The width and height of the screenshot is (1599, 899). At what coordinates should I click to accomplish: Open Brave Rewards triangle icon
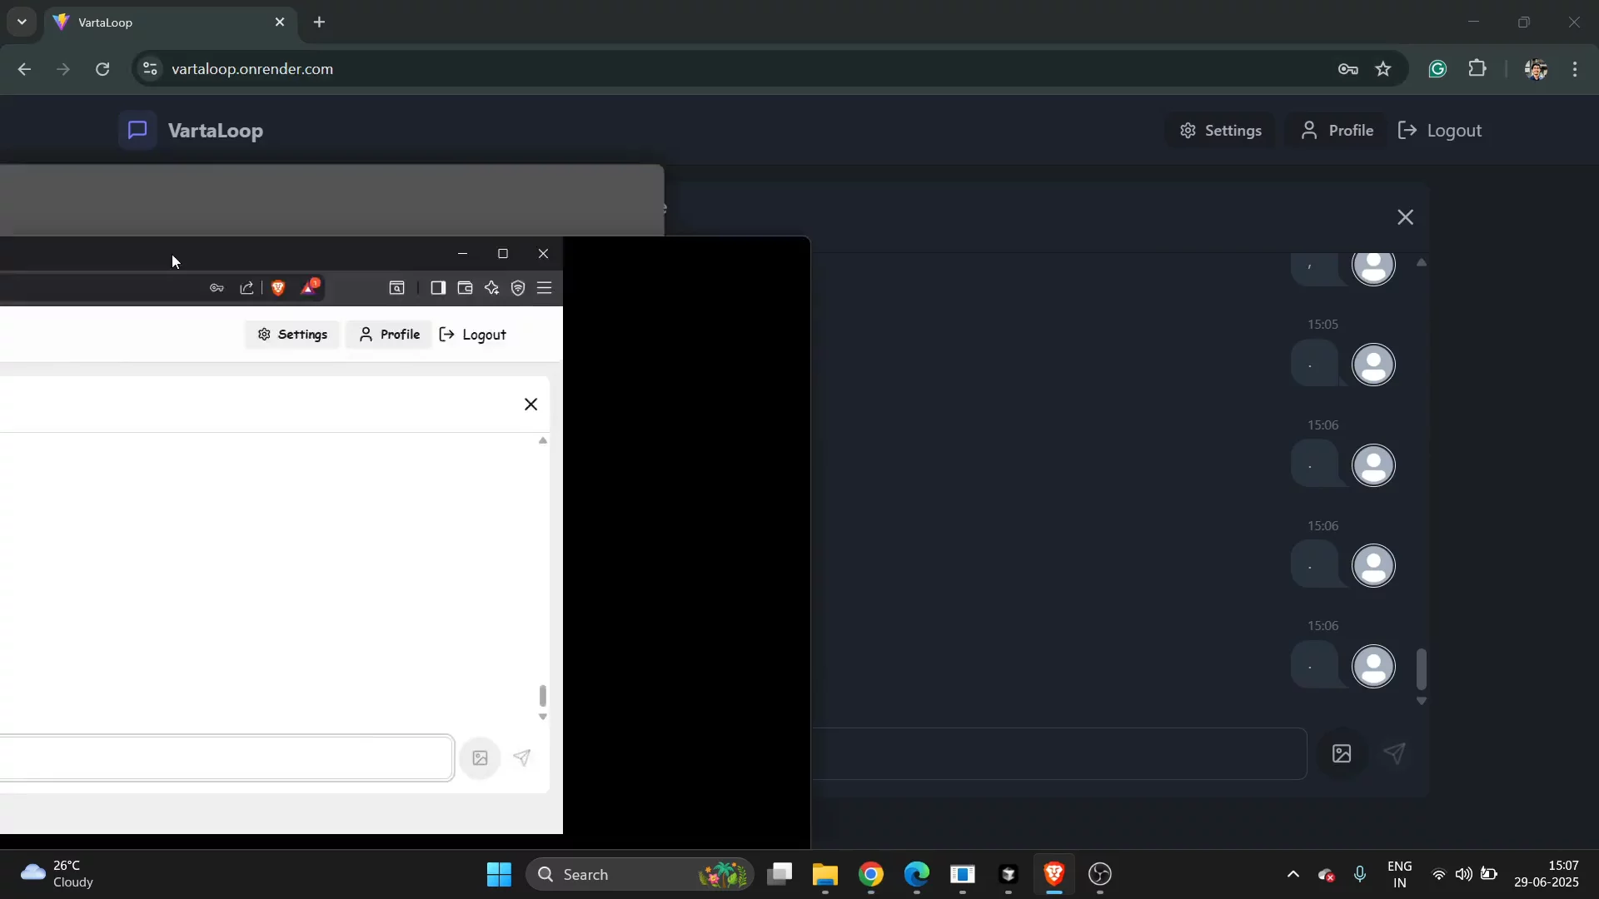tap(309, 288)
